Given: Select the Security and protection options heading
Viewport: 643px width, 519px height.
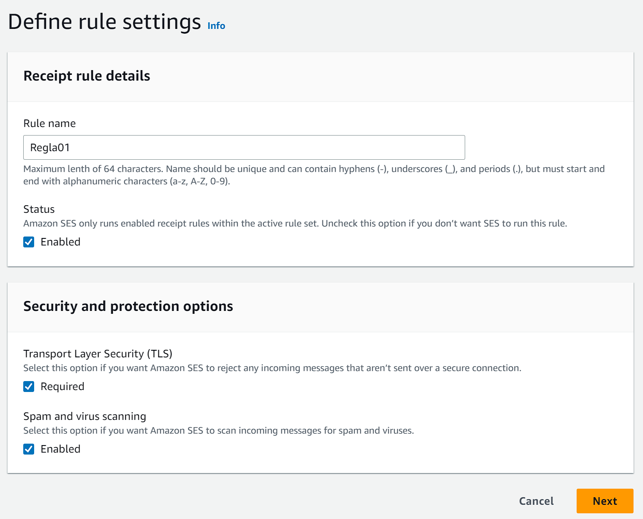Looking at the screenshot, I should coord(128,306).
